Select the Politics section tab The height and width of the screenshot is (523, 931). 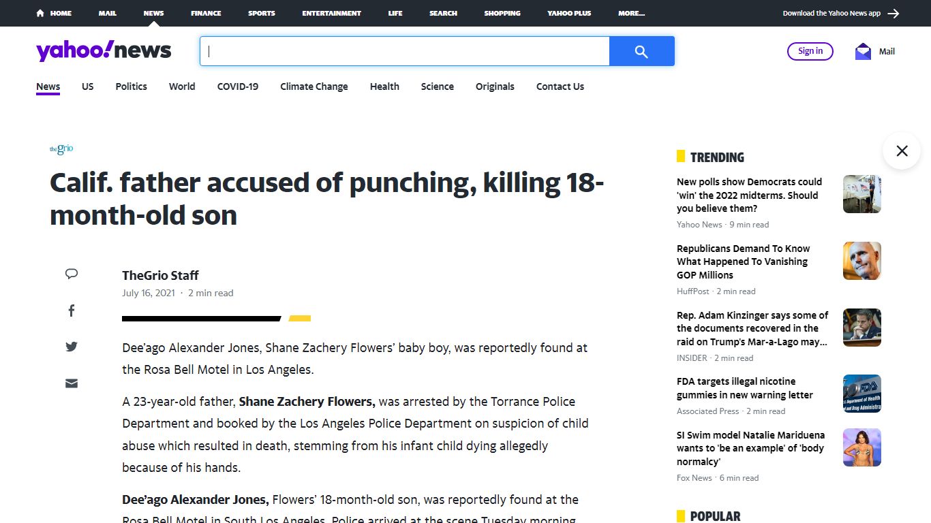click(x=131, y=86)
